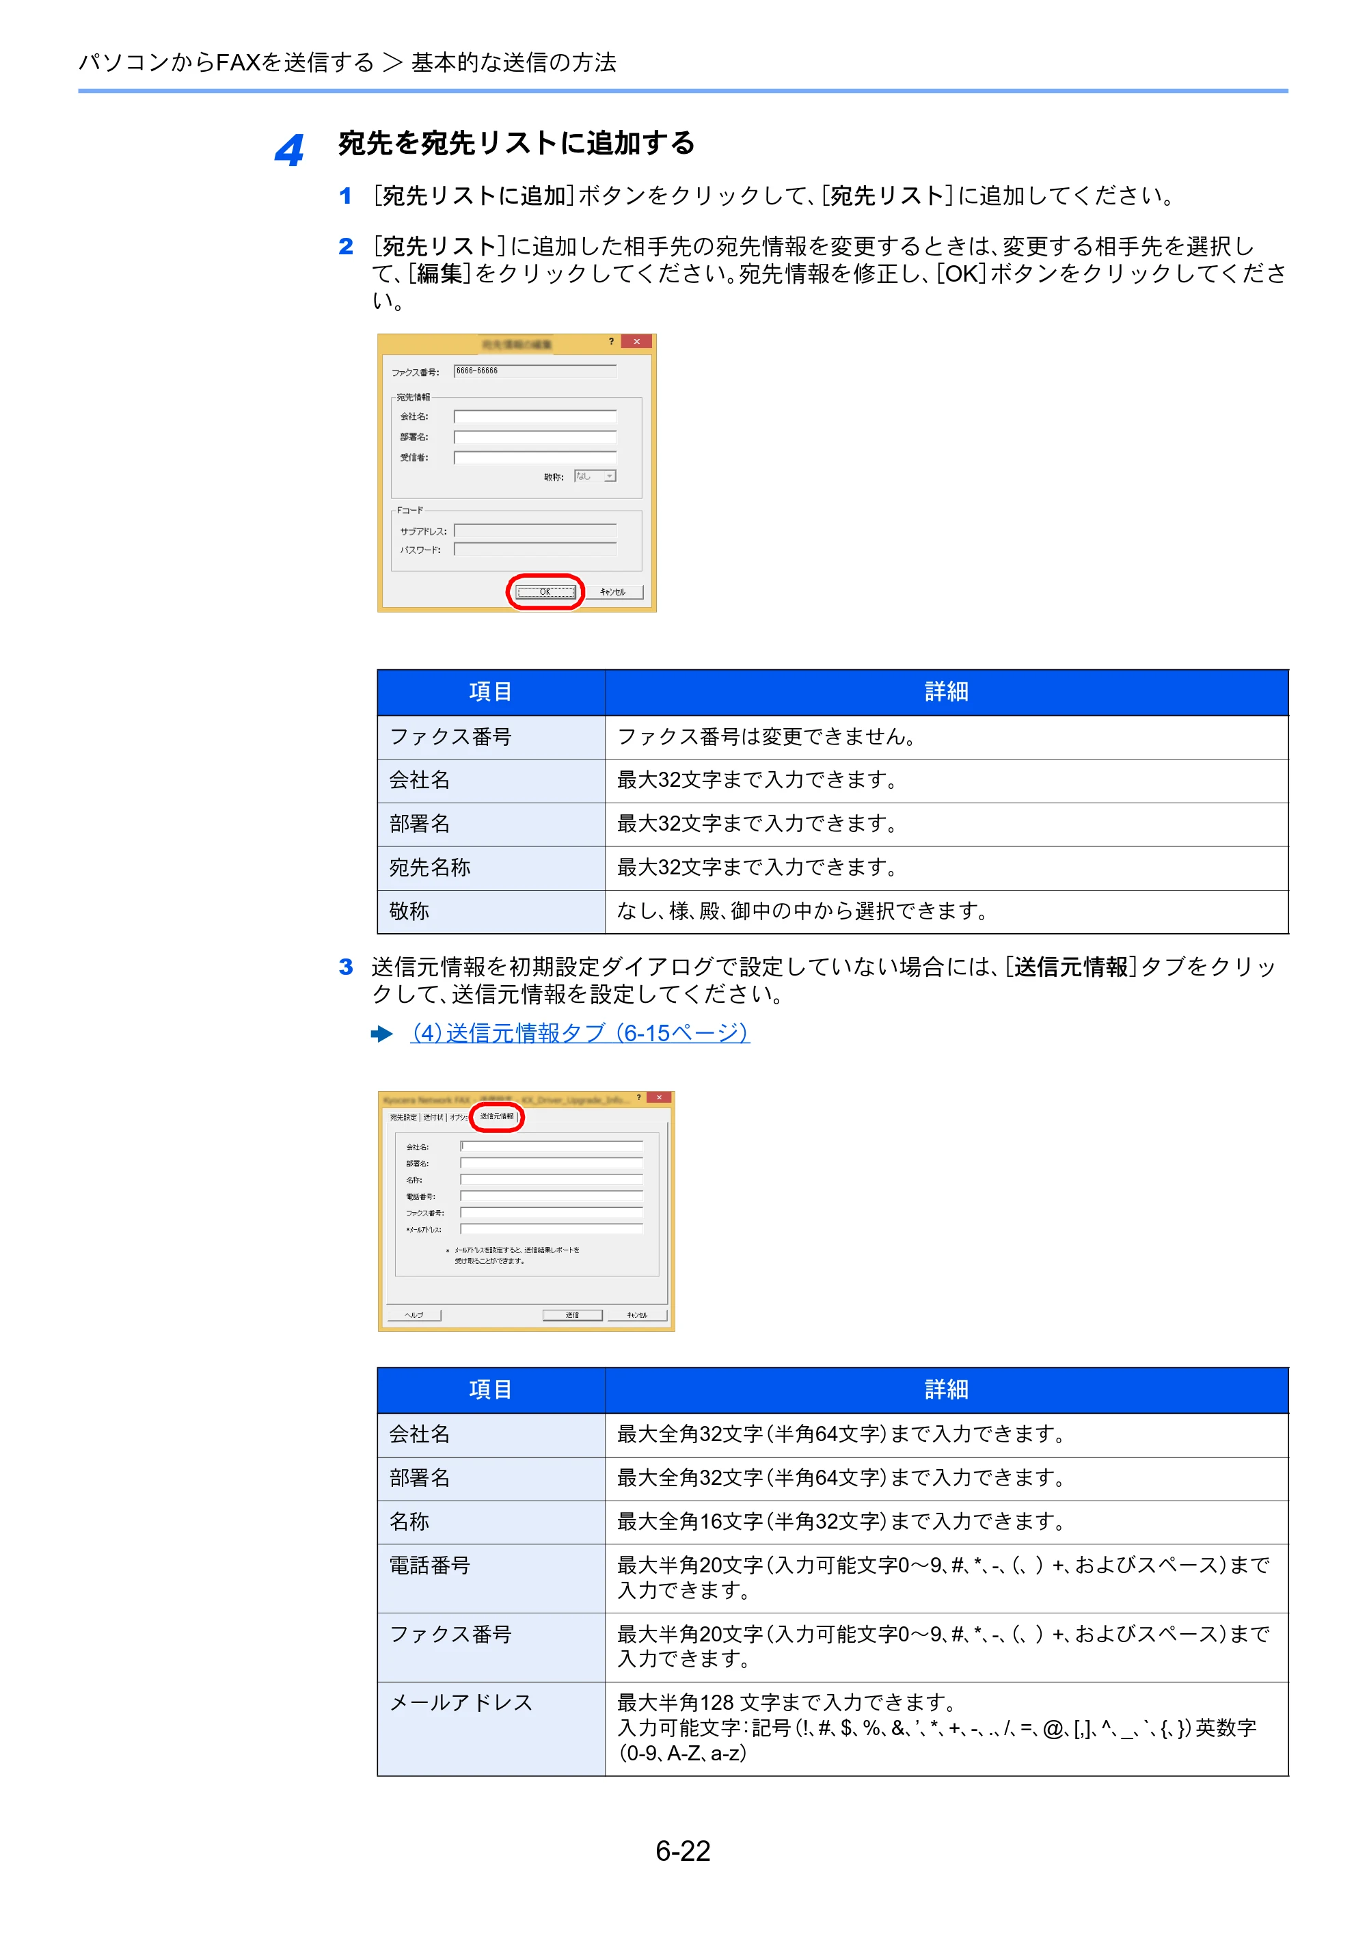Click the ヘルプ button in the FAX dialog

click(414, 1315)
